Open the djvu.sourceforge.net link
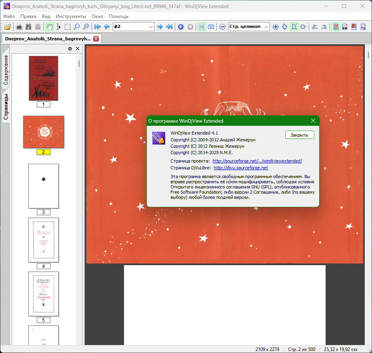 (241, 168)
